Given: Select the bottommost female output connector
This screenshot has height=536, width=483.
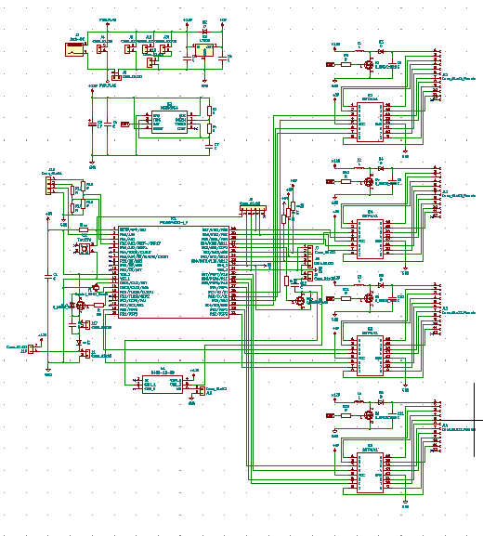Looking at the screenshot, I should pos(437,426).
